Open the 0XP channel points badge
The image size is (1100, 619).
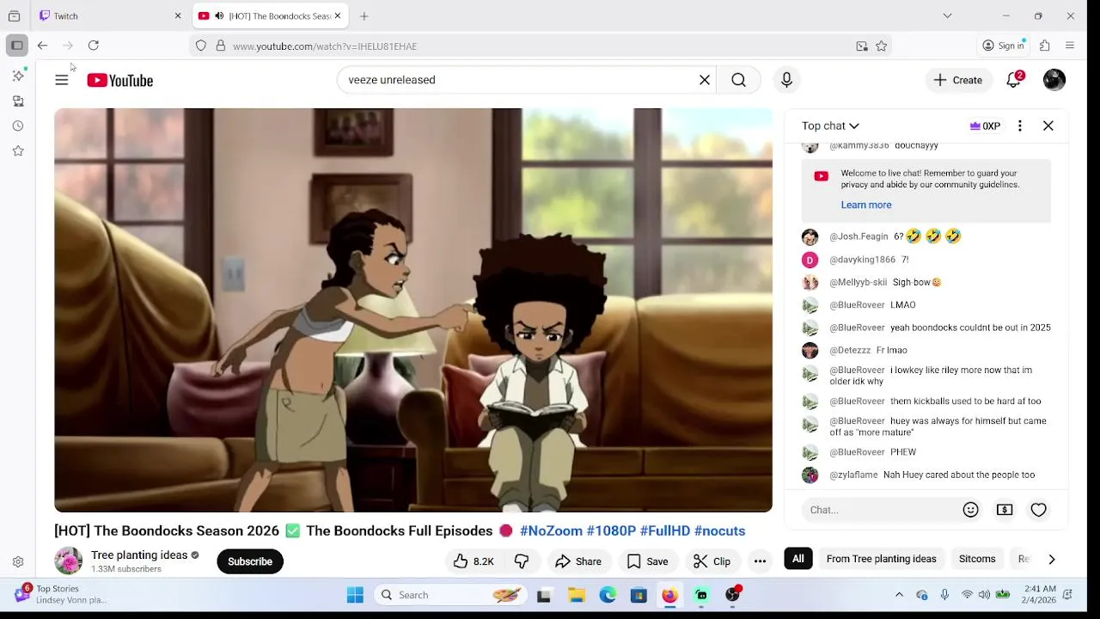click(985, 126)
